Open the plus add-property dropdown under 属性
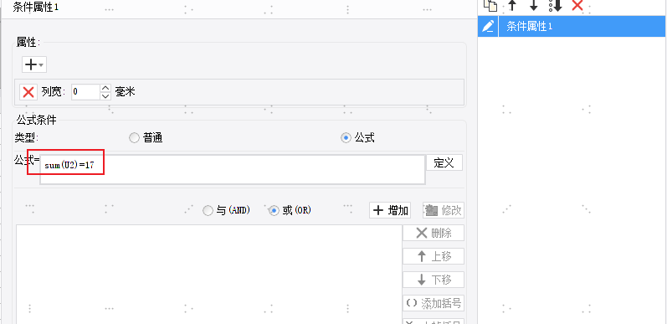This screenshot has width=667, height=324. (x=34, y=64)
